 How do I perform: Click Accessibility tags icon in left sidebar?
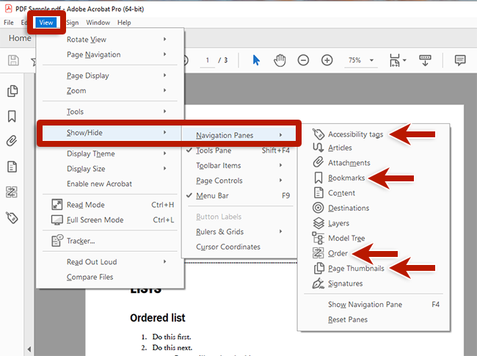coord(12,217)
